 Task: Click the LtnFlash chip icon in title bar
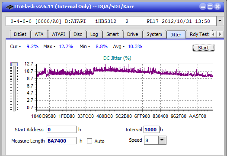pyautogui.click(x=10, y=6)
